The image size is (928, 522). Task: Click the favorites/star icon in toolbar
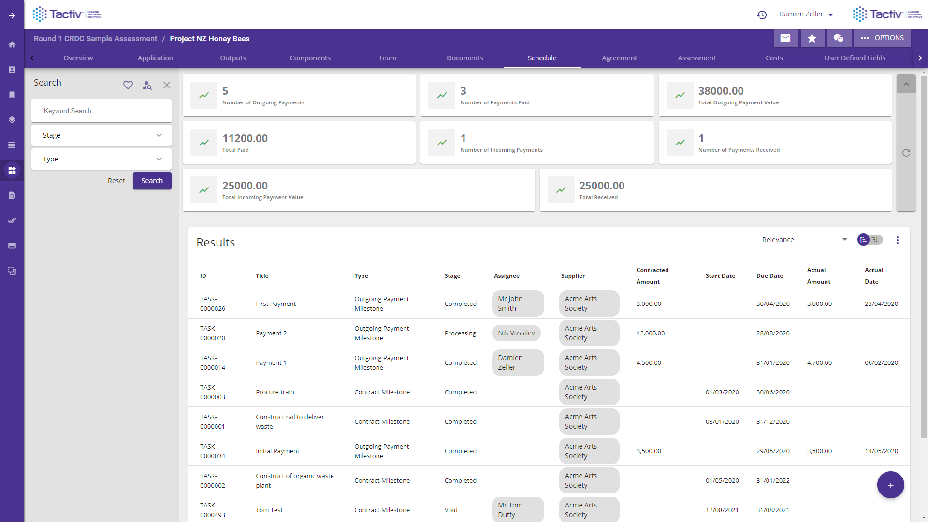point(812,37)
